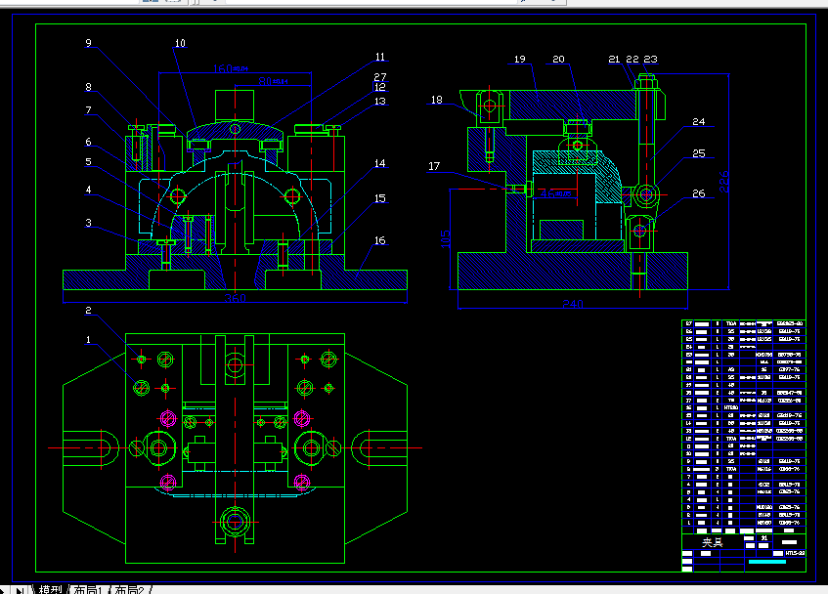Click part balloon number 19
Screen dimensions: 828x594
pyautogui.click(x=520, y=59)
